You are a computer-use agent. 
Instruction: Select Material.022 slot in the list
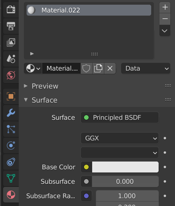coord(89,10)
